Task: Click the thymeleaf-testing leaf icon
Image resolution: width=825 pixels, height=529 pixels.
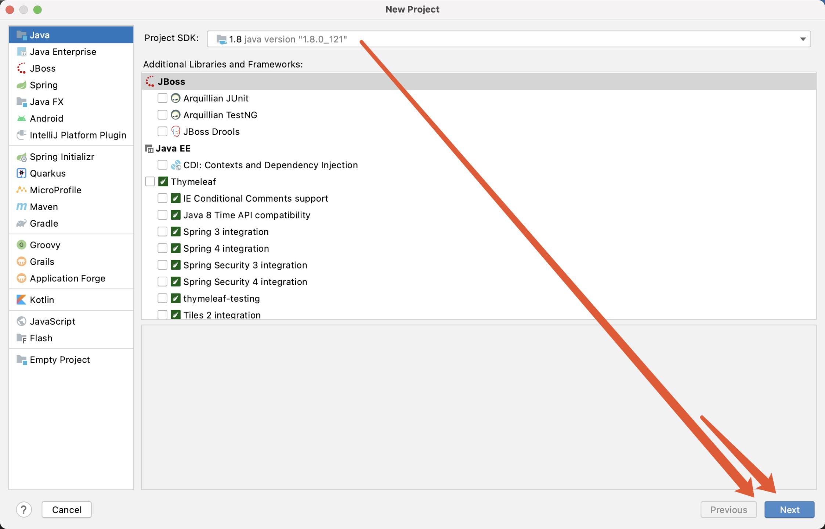Action: [x=176, y=298]
